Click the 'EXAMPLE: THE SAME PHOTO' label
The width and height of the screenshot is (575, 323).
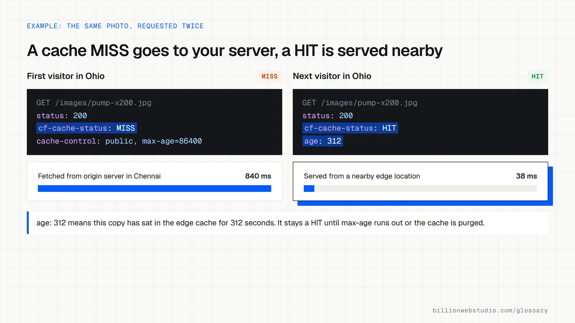coord(115,26)
